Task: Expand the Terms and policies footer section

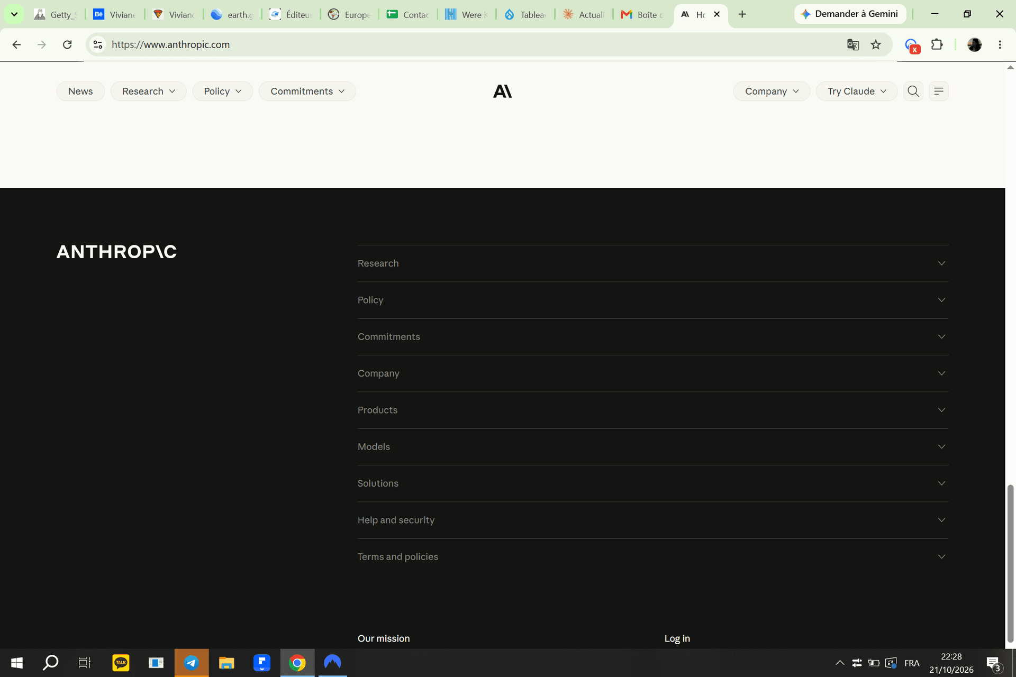Action: (x=653, y=556)
